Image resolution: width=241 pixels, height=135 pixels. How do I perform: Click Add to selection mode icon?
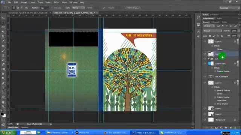point(18,7)
